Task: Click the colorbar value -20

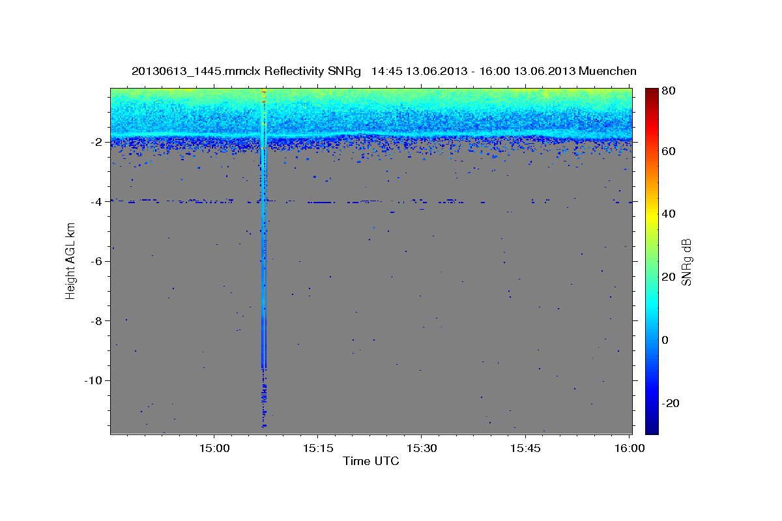Action: [671, 403]
